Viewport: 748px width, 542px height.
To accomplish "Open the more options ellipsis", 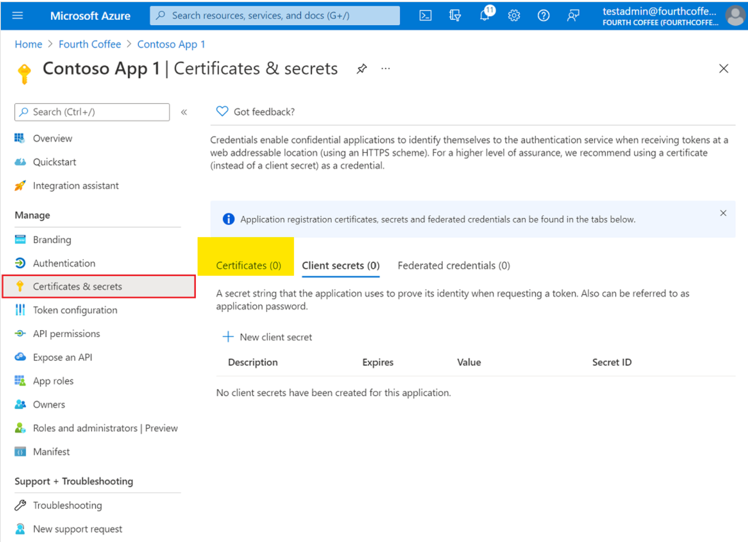I will tap(385, 69).
